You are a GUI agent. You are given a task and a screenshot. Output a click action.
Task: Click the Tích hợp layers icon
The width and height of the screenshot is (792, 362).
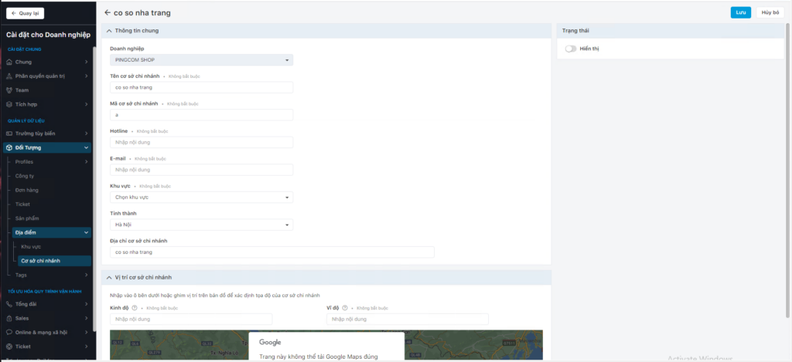[x=9, y=104]
